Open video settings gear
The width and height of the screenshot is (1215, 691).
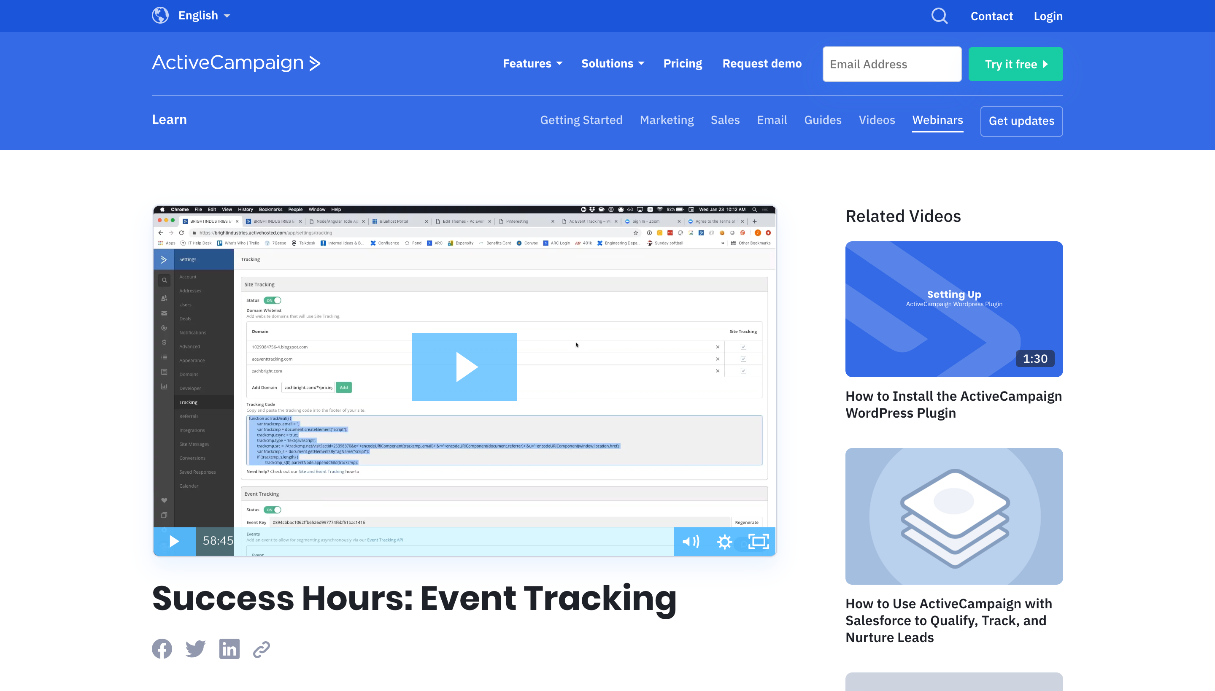pos(725,542)
